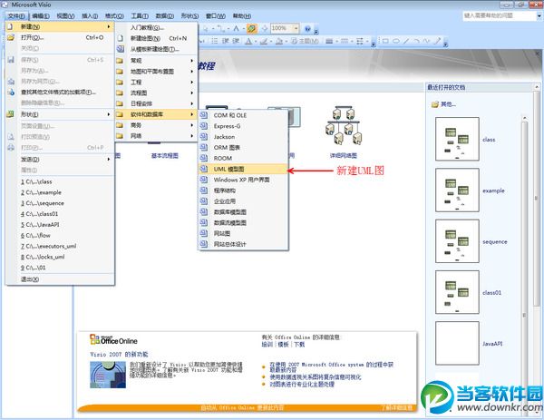
Task: Open the Edit (编辑) menu
Action: click(41, 16)
